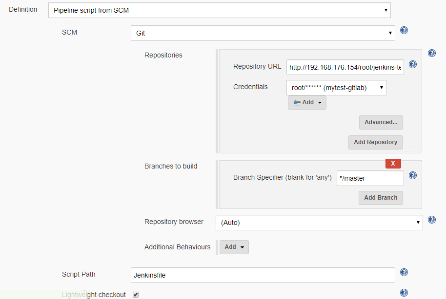446x299 pixels.
Task: Expand the SCM Git dropdown
Action: tap(263, 33)
